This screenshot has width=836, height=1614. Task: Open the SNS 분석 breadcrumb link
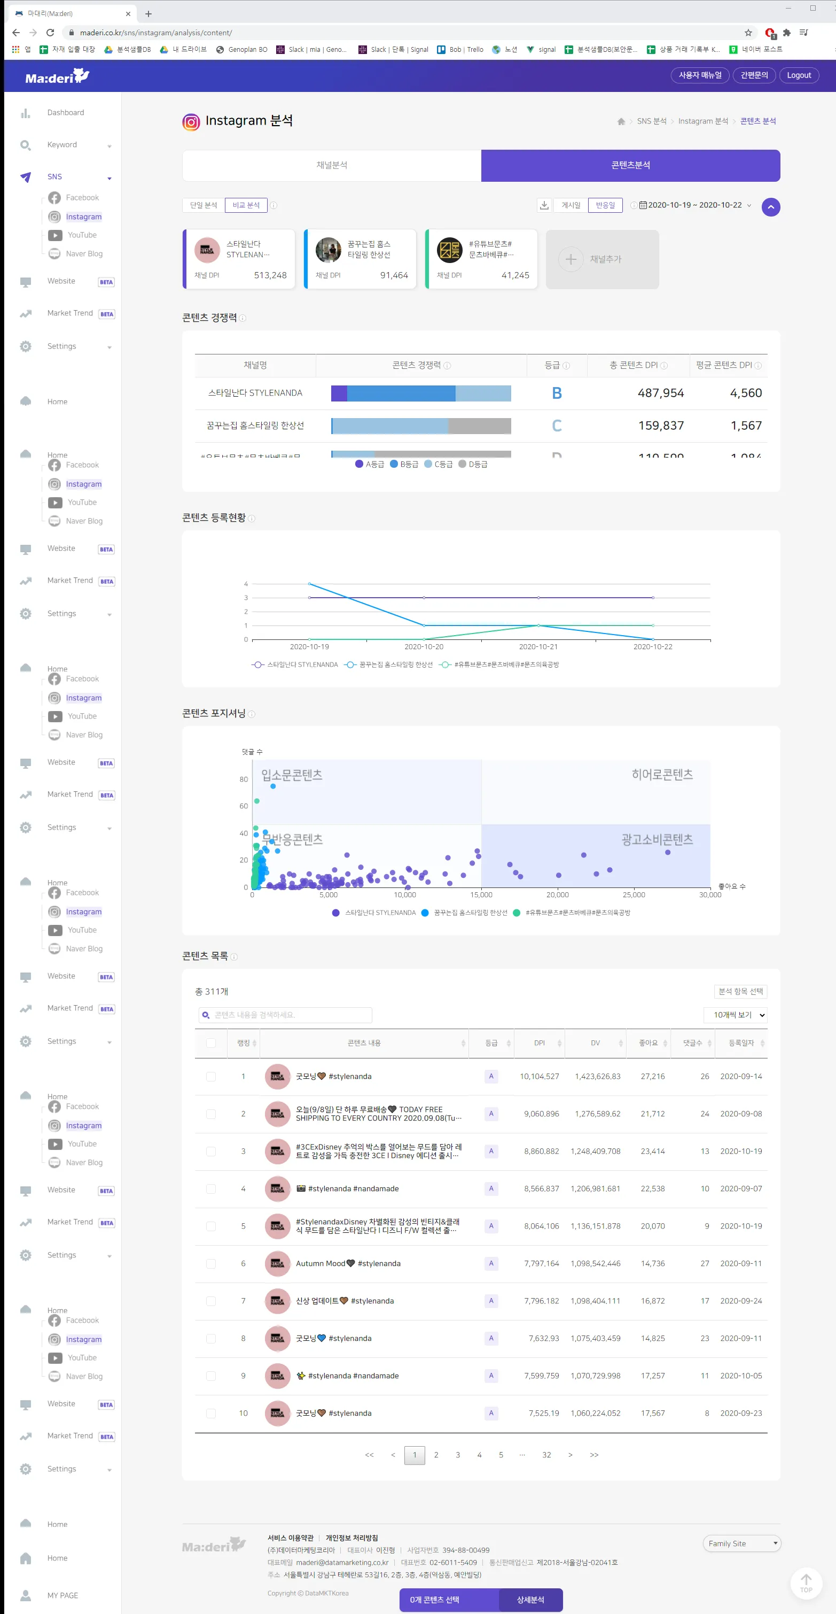pyautogui.click(x=651, y=121)
